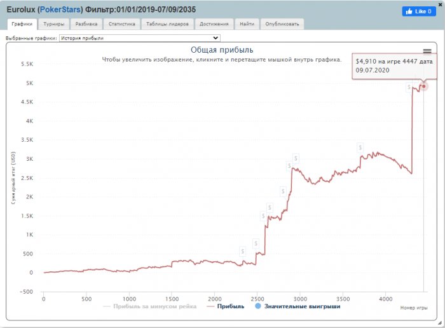The image size is (445, 328).
Task: Select the Опубликовать tab button
Action: pyautogui.click(x=282, y=24)
